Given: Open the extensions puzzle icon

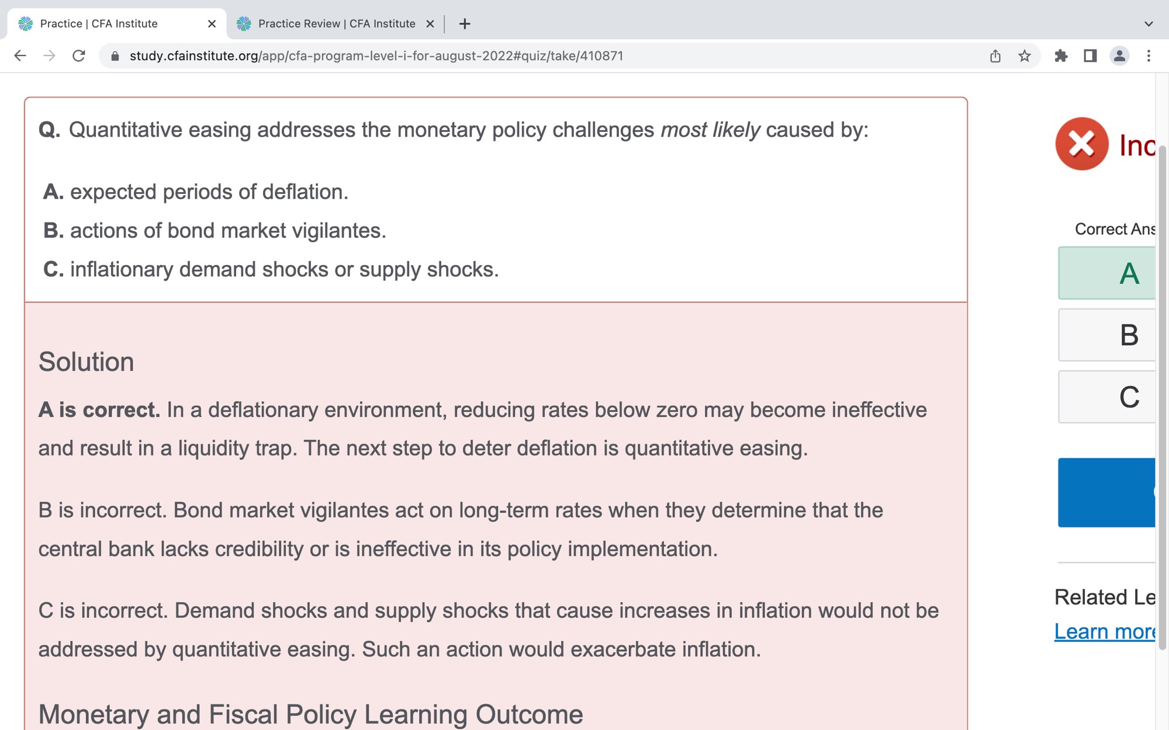Looking at the screenshot, I should tap(1061, 56).
